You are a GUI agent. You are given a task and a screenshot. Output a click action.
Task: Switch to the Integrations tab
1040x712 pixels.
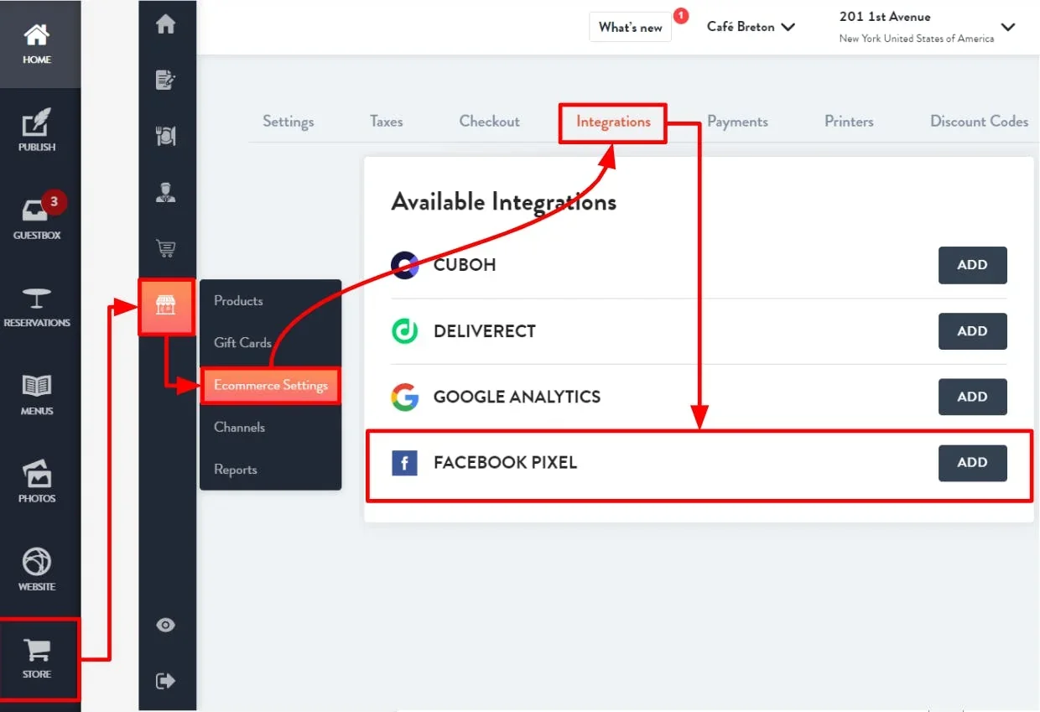(613, 122)
